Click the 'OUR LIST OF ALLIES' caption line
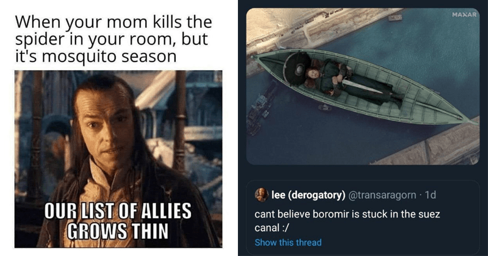488x256 pixels. pos(118,211)
